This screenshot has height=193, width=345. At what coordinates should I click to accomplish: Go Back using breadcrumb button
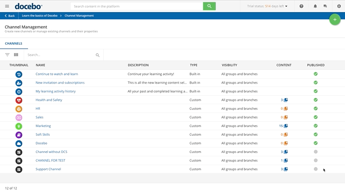point(9,16)
